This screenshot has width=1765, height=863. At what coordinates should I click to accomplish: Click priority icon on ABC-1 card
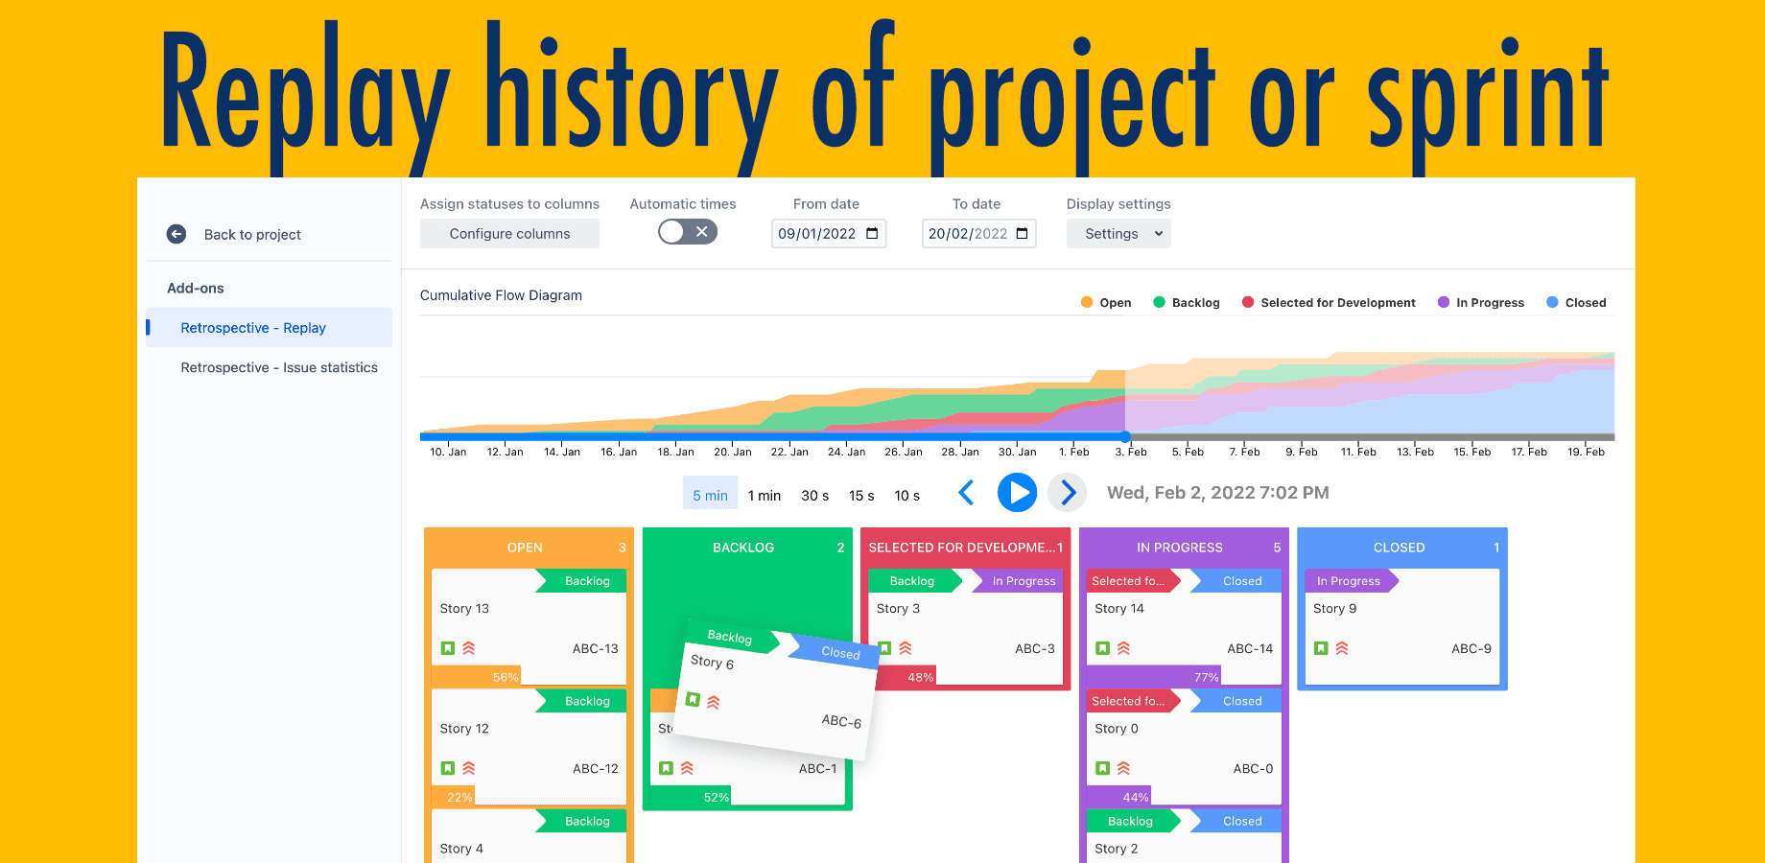point(688,768)
